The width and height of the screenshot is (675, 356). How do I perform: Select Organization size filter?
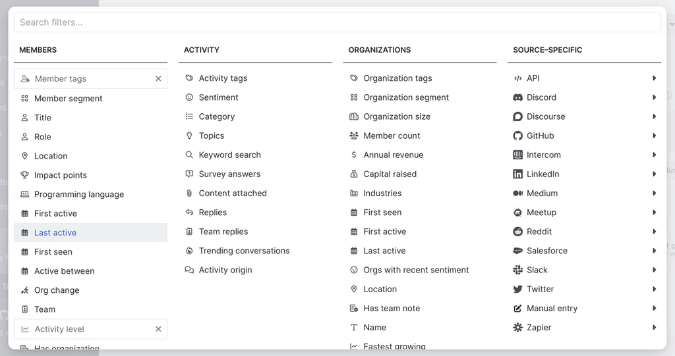click(x=397, y=116)
